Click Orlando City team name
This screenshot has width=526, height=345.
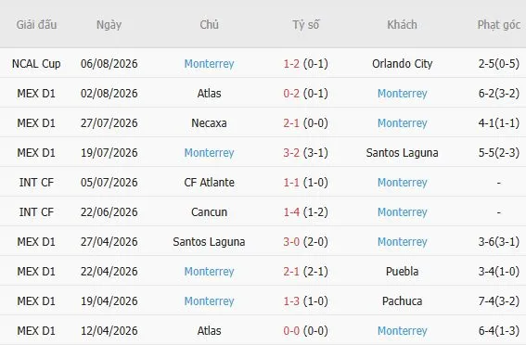pyautogui.click(x=402, y=64)
